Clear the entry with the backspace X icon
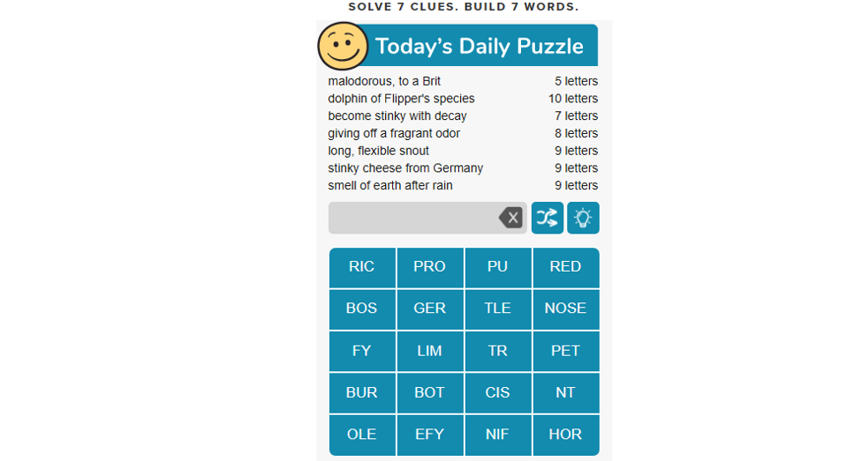Viewport: 846px width, 461px height. (510, 218)
